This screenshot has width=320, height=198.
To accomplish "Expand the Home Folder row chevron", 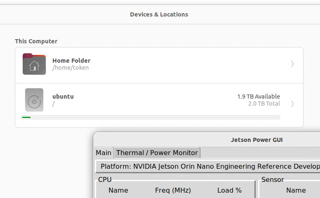I will point(292,64).
